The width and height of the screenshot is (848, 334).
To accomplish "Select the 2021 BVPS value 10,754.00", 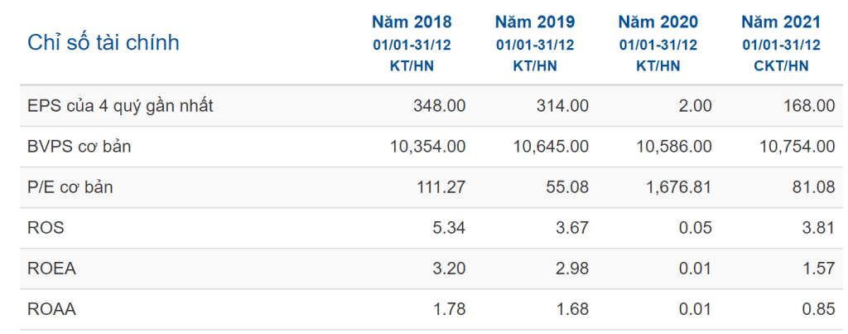I will pyautogui.click(x=797, y=147).
